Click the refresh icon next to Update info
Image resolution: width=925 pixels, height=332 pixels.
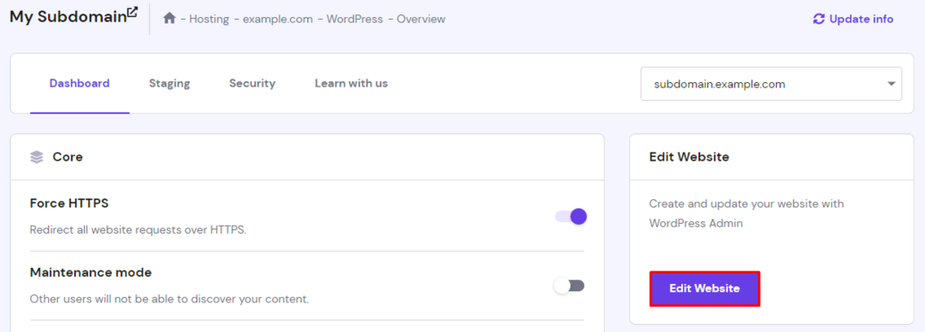[818, 19]
